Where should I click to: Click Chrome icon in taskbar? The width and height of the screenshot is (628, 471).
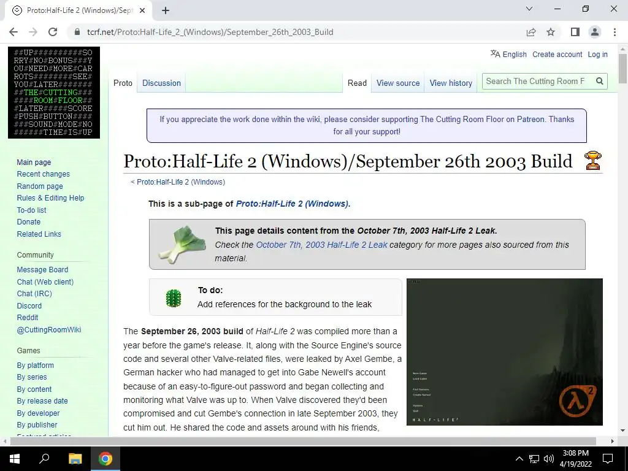coord(105,459)
